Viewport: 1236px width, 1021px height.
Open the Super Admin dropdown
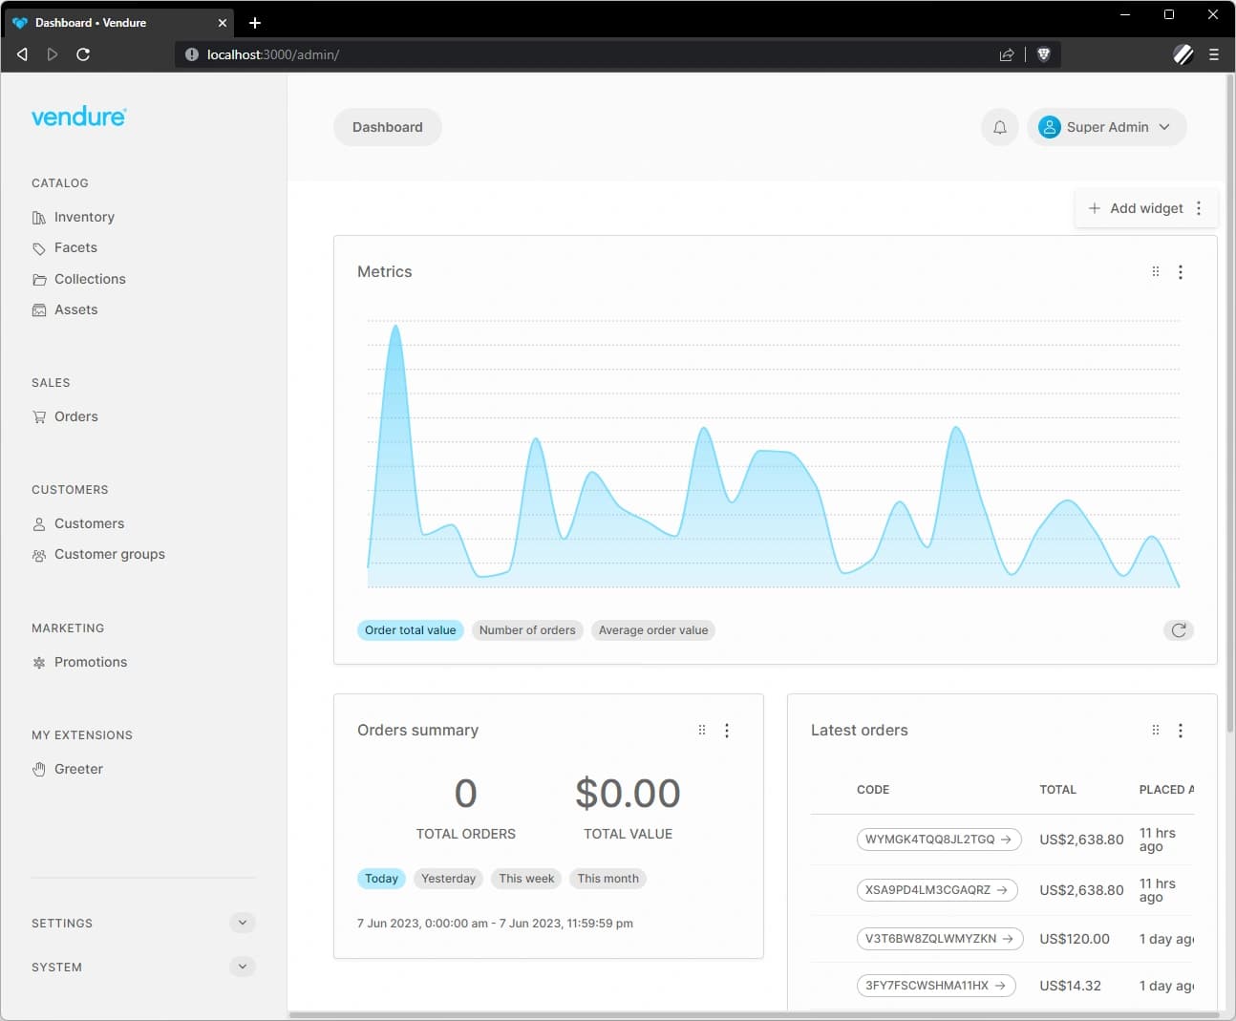click(1106, 126)
